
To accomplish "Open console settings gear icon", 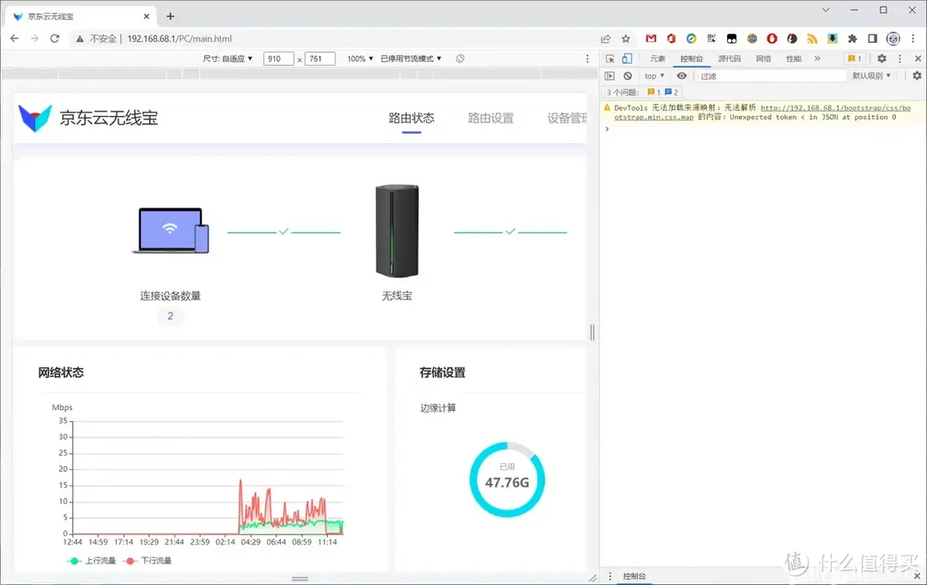I will tap(916, 75).
